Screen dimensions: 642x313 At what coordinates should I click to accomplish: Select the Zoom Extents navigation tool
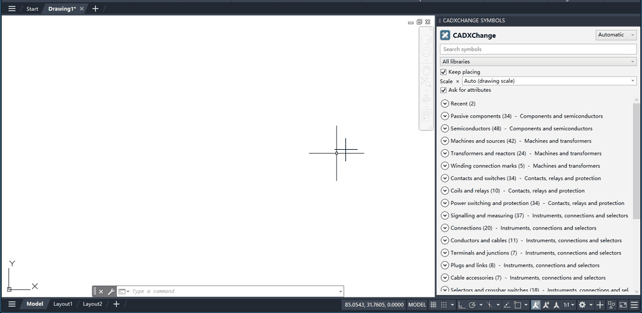click(x=426, y=82)
